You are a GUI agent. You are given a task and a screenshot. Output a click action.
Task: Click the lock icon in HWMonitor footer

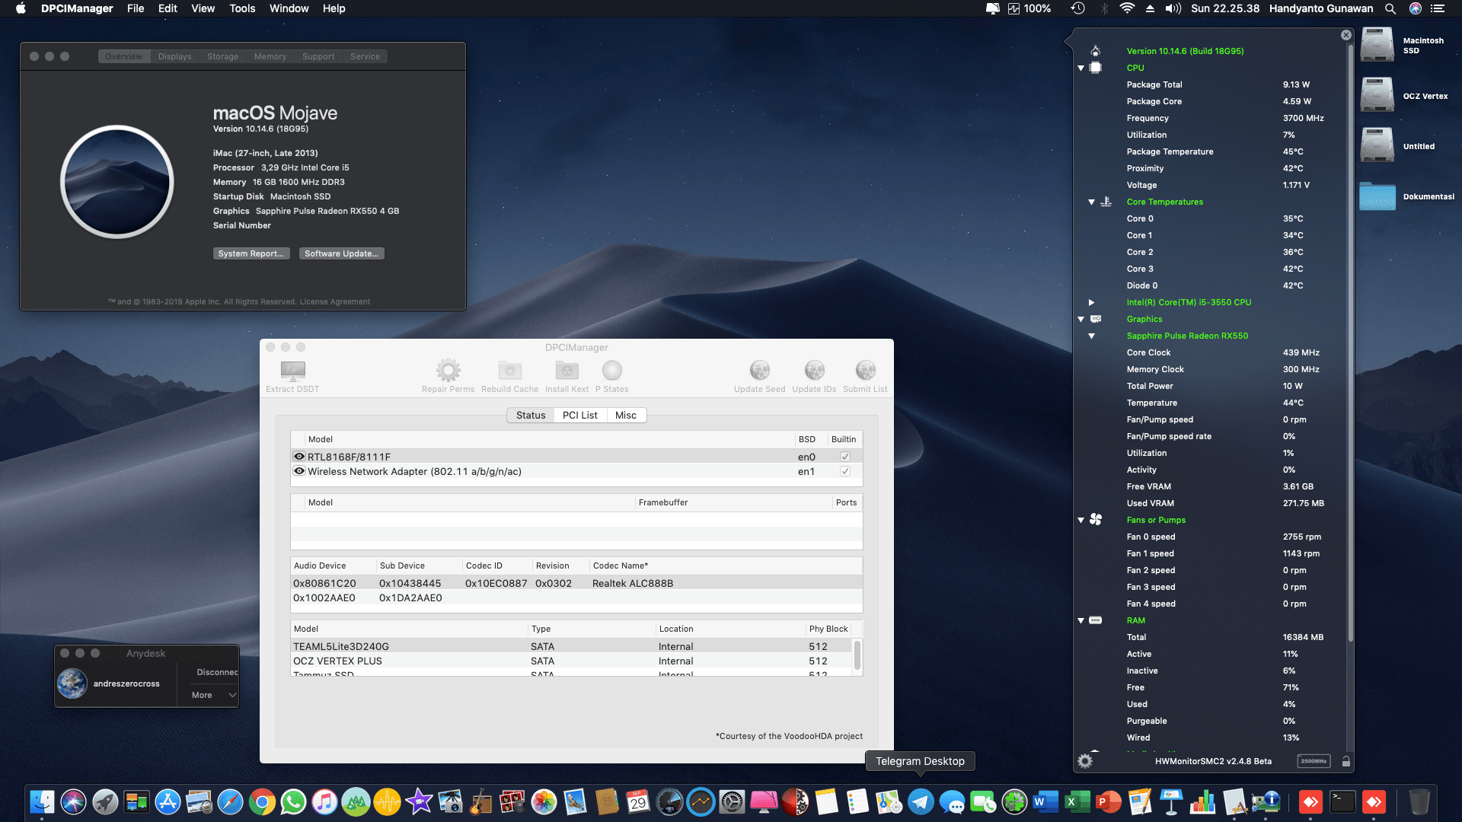[x=1346, y=760]
